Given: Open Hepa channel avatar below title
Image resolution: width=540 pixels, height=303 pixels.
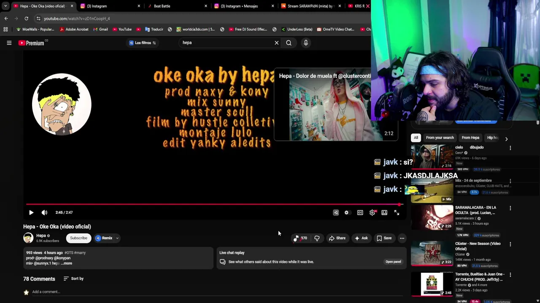Looking at the screenshot, I should [x=28, y=238].
